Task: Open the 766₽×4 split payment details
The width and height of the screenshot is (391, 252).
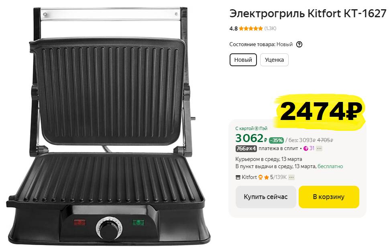Action: tap(246, 148)
